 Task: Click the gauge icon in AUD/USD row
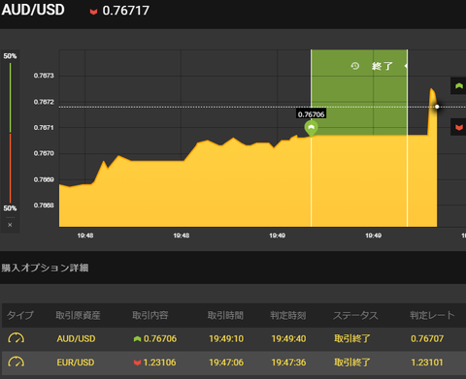click(x=16, y=338)
